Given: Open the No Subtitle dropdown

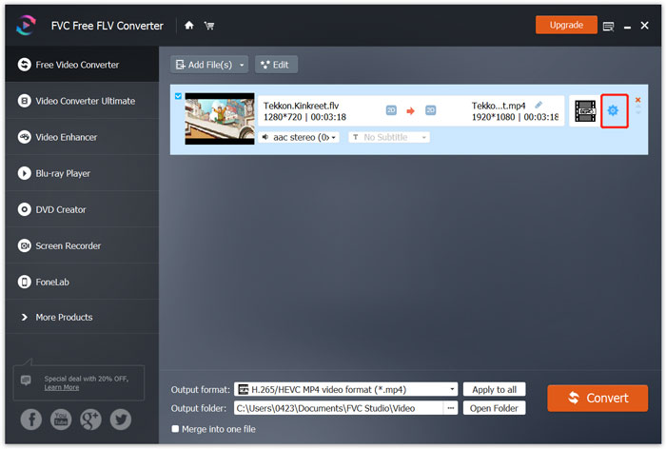Looking at the screenshot, I should tap(389, 137).
